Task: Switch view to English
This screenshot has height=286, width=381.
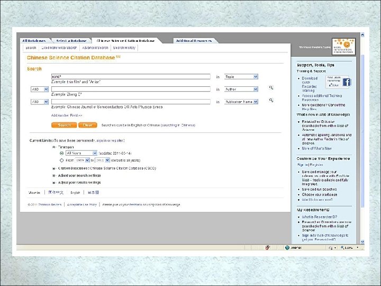Action: (75, 193)
